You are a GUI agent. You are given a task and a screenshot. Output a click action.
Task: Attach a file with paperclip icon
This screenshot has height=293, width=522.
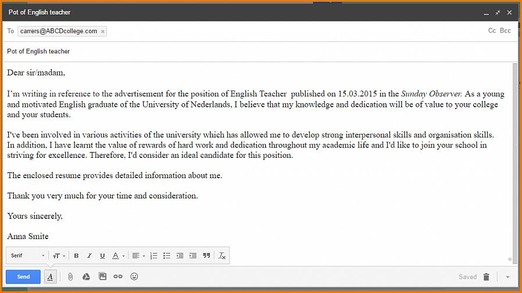(70, 277)
